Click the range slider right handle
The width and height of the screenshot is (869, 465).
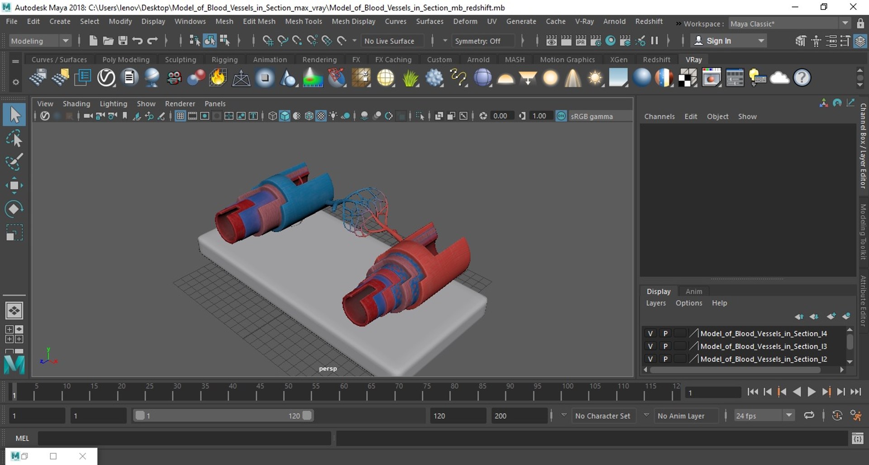[x=307, y=415]
